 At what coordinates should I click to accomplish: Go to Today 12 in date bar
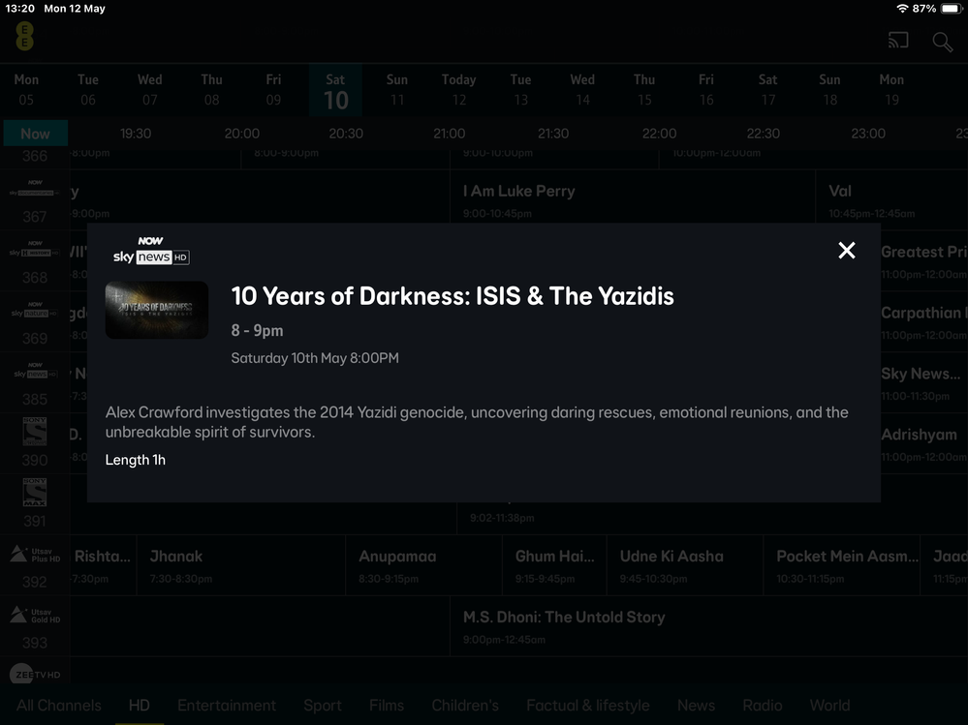[x=458, y=89]
